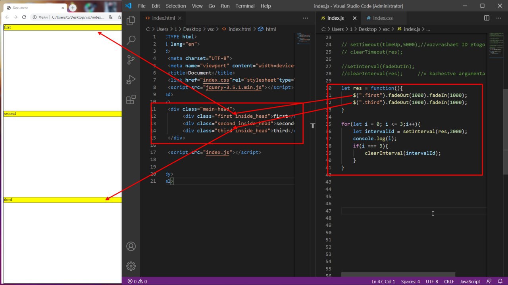Go back in the Chrome browser

(x=7, y=17)
